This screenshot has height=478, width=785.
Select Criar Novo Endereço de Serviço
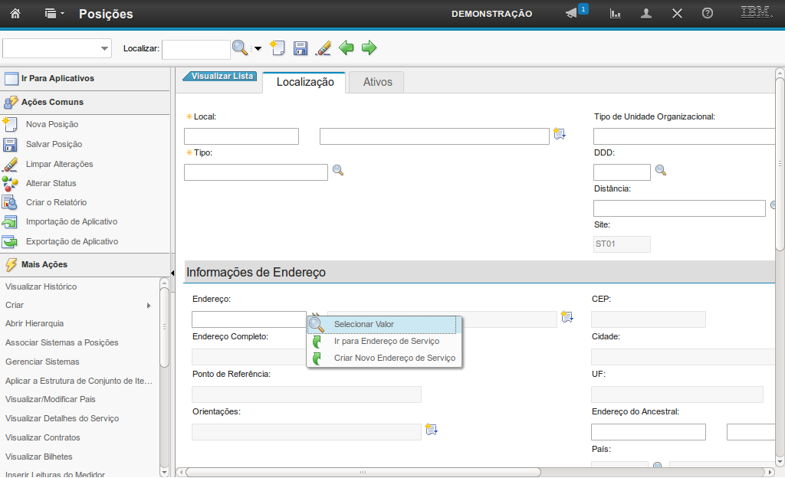(x=394, y=358)
